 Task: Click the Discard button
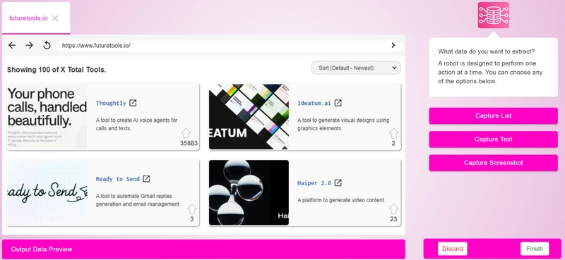(x=453, y=249)
